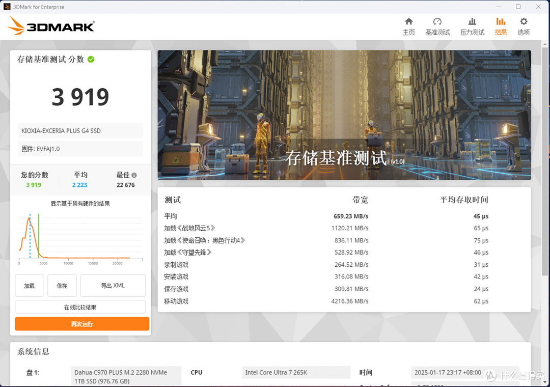Click the green valid-score check icon

[x=91, y=59]
